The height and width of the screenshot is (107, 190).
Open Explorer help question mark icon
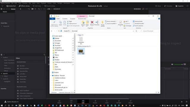[x=159, y=18]
